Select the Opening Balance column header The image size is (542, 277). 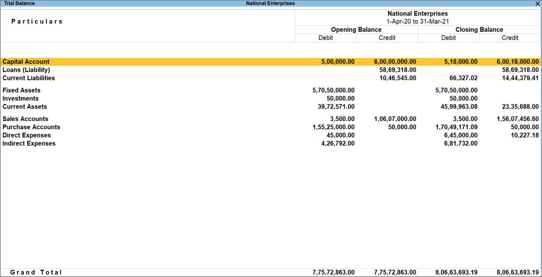tap(356, 30)
